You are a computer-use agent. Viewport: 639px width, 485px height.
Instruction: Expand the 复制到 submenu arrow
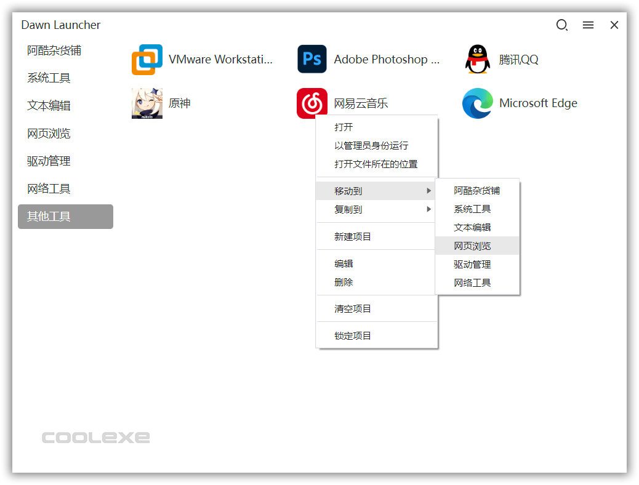429,209
